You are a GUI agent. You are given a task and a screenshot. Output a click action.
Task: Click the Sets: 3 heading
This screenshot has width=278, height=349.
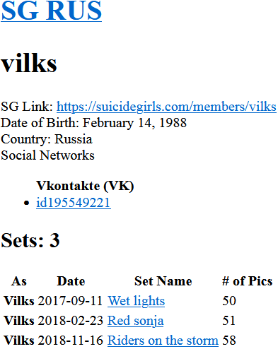coord(30,240)
